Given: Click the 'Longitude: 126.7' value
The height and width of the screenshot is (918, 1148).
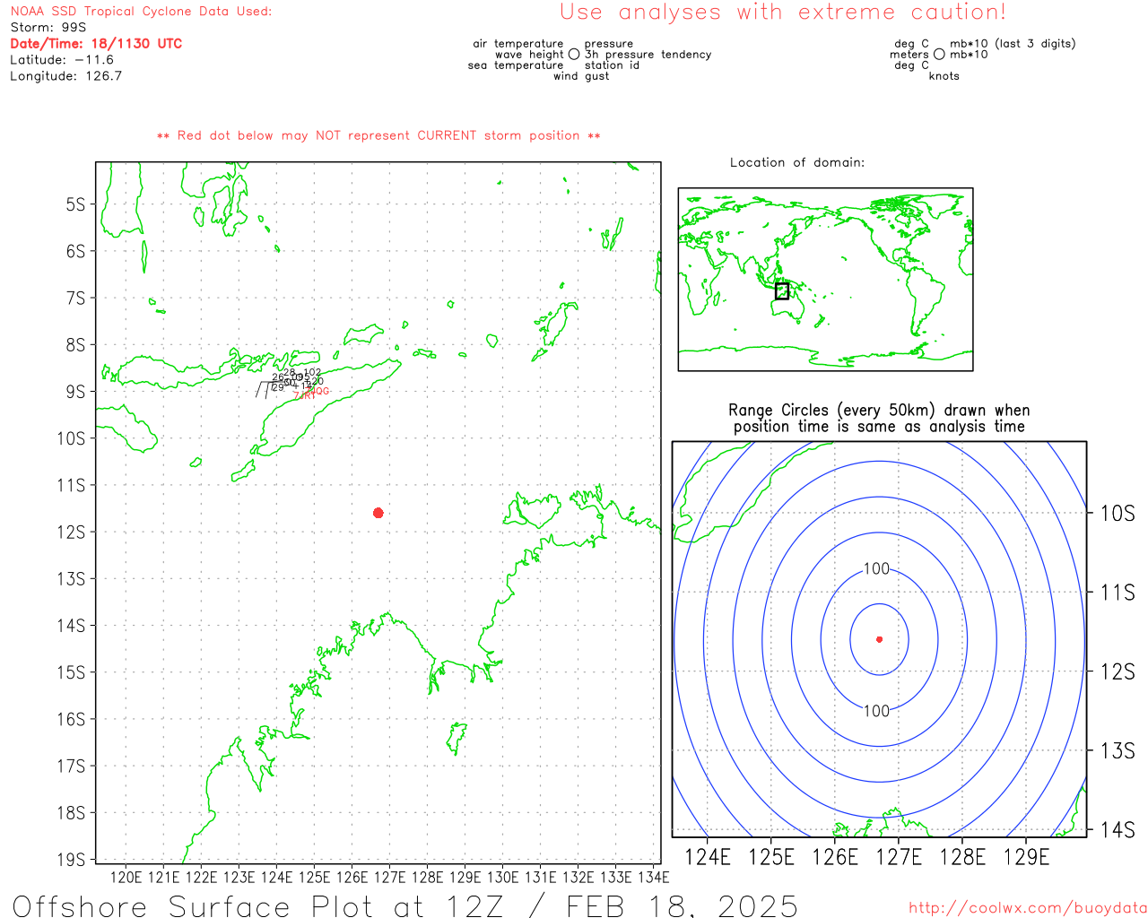Looking at the screenshot, I should [65, 76].
